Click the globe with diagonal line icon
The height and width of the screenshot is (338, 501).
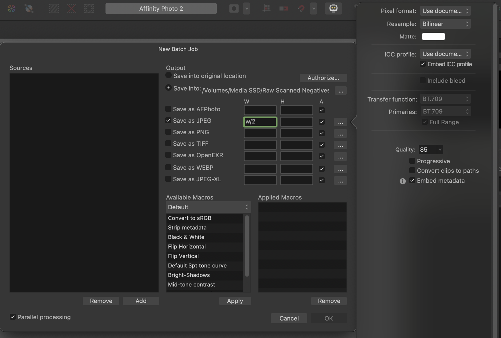[x=29, y=9]
